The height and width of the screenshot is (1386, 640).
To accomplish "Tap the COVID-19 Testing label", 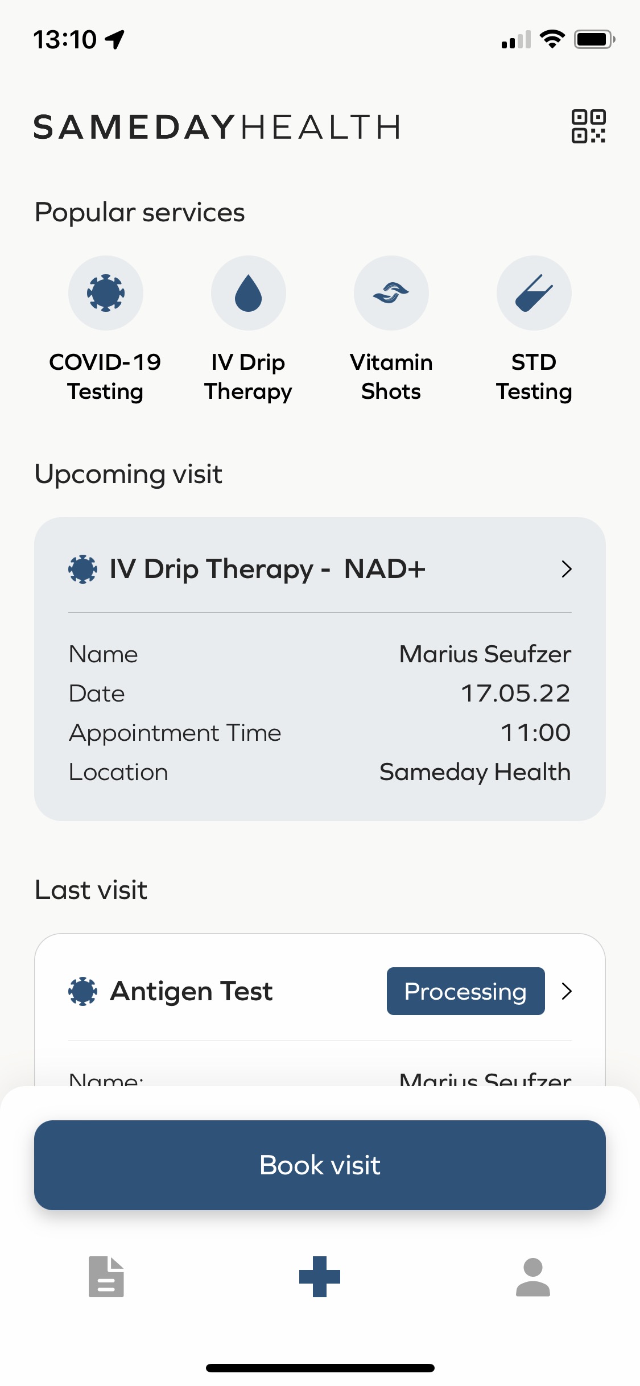I will pos(105,377).
